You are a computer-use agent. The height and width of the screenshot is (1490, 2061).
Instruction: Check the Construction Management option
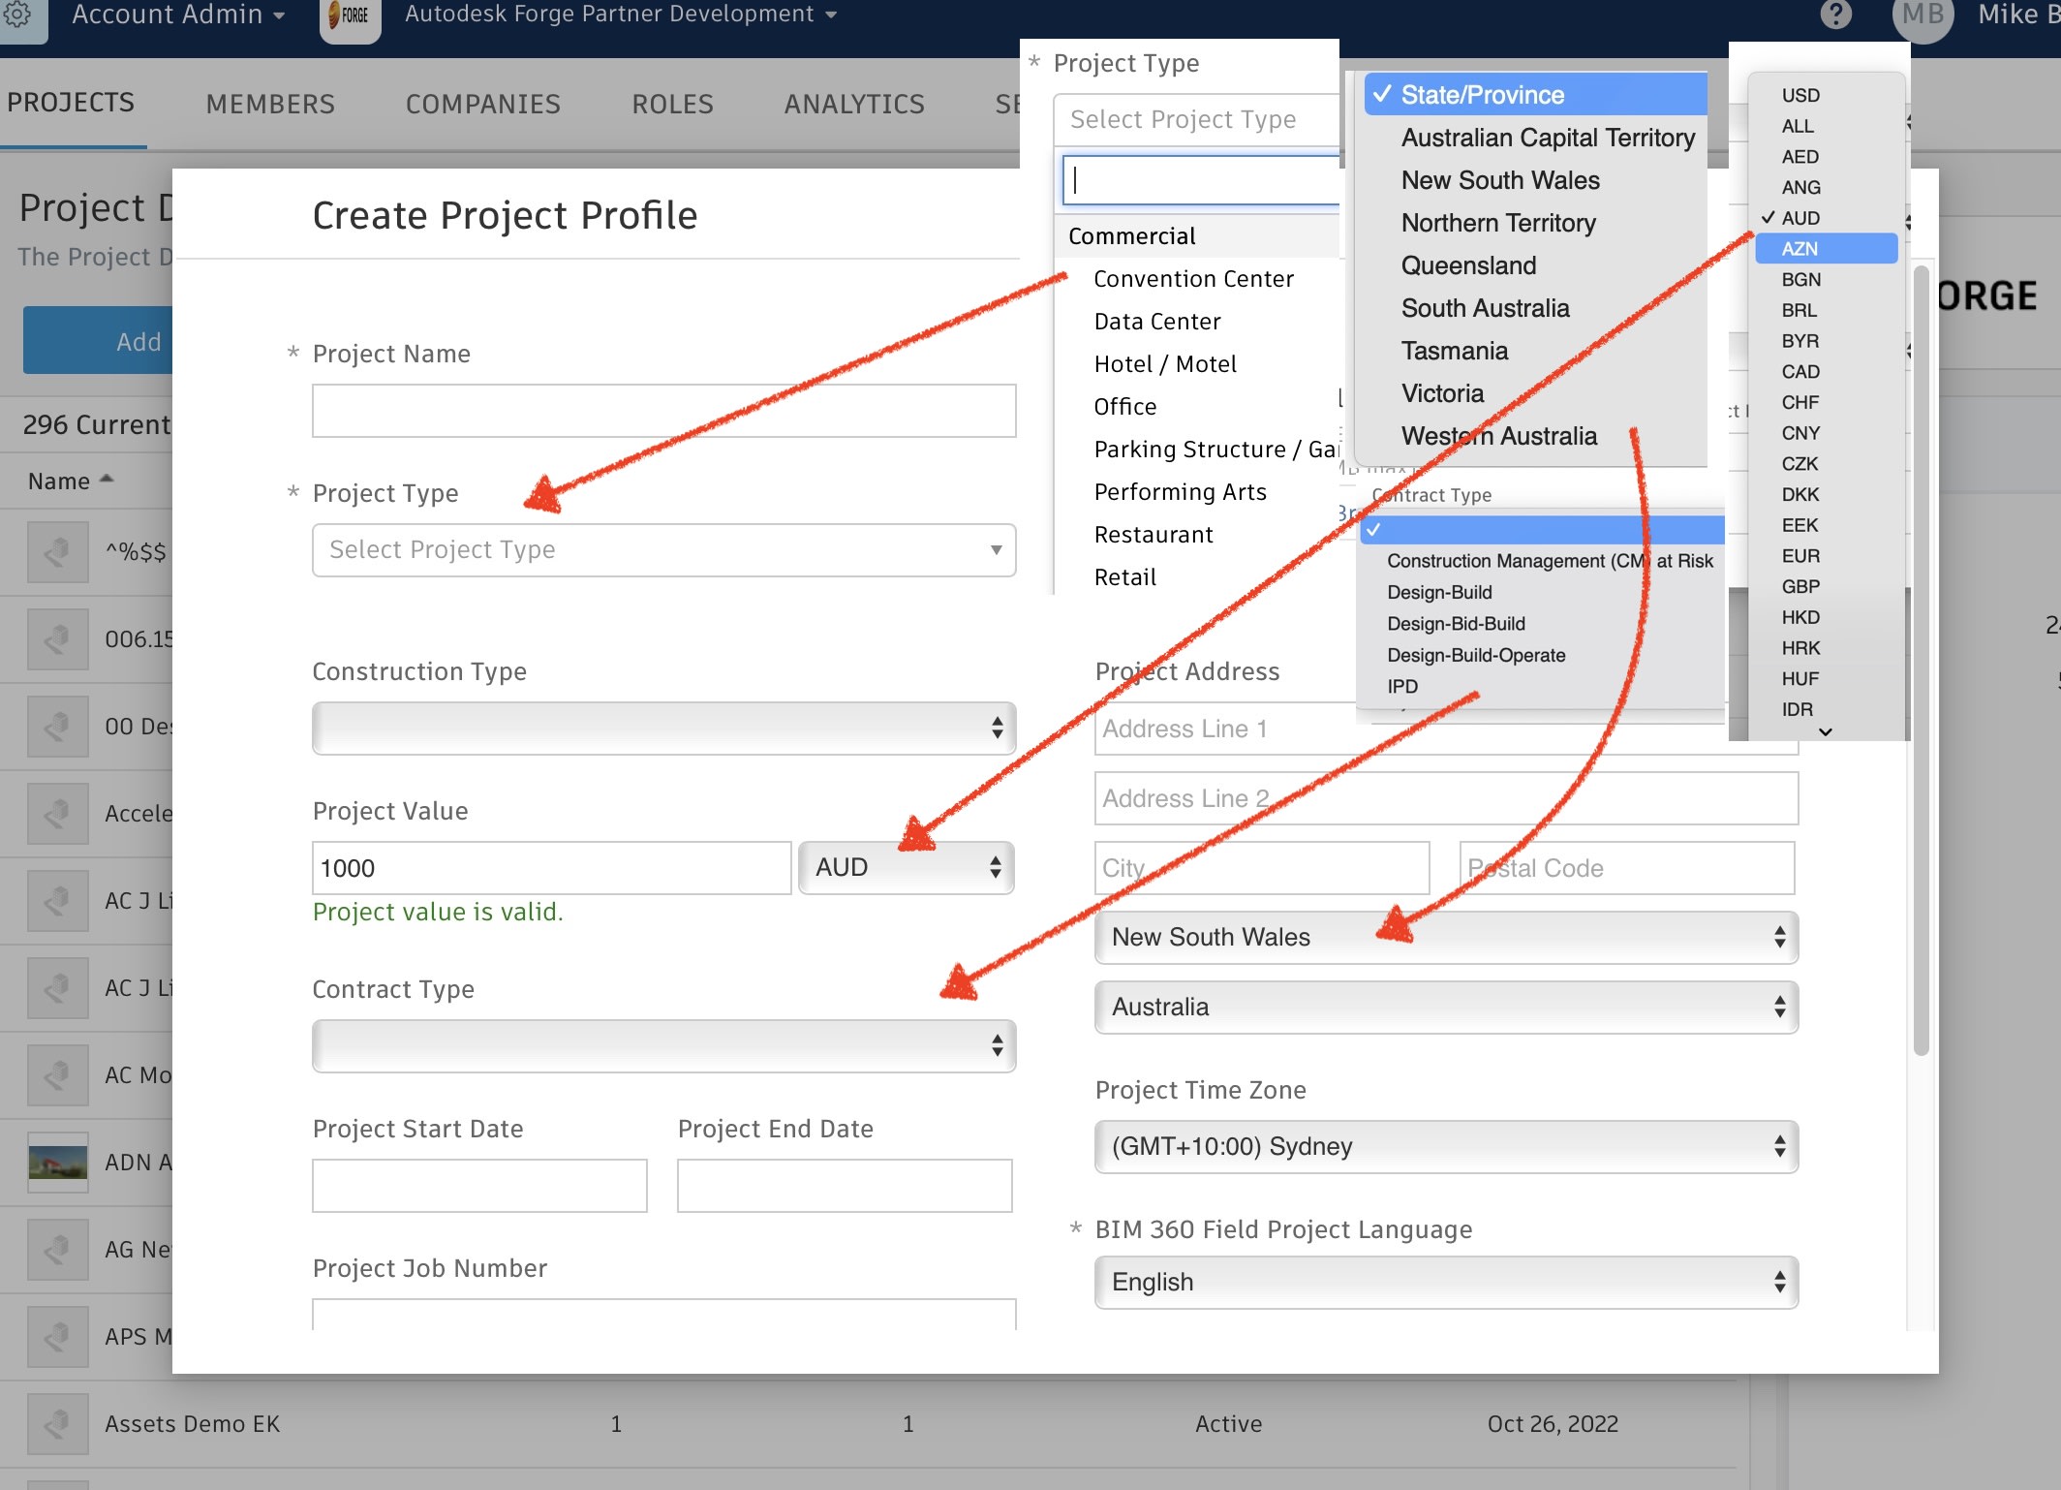(1549, 562)
